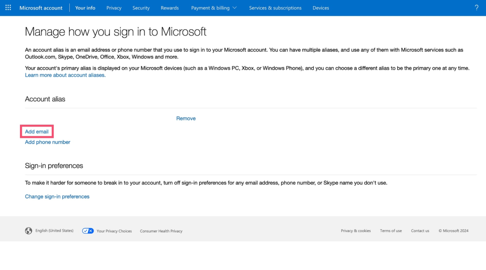Screen dimensions: 486x270
Task: Open the Terms of use link
Action: pos(391,231)
